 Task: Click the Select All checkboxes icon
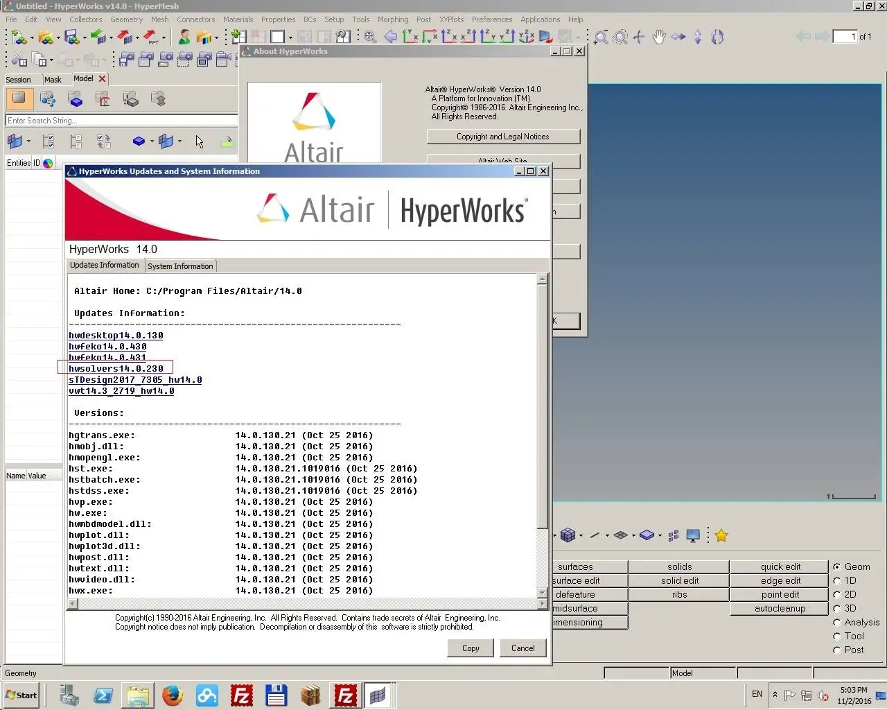pyautogui.click(x=49, y=141)
